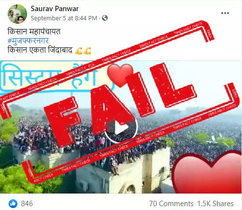The width and height of the screenshot is (242, 210).
Task: Click the second flexed bicep emoji
Action: 87,51
